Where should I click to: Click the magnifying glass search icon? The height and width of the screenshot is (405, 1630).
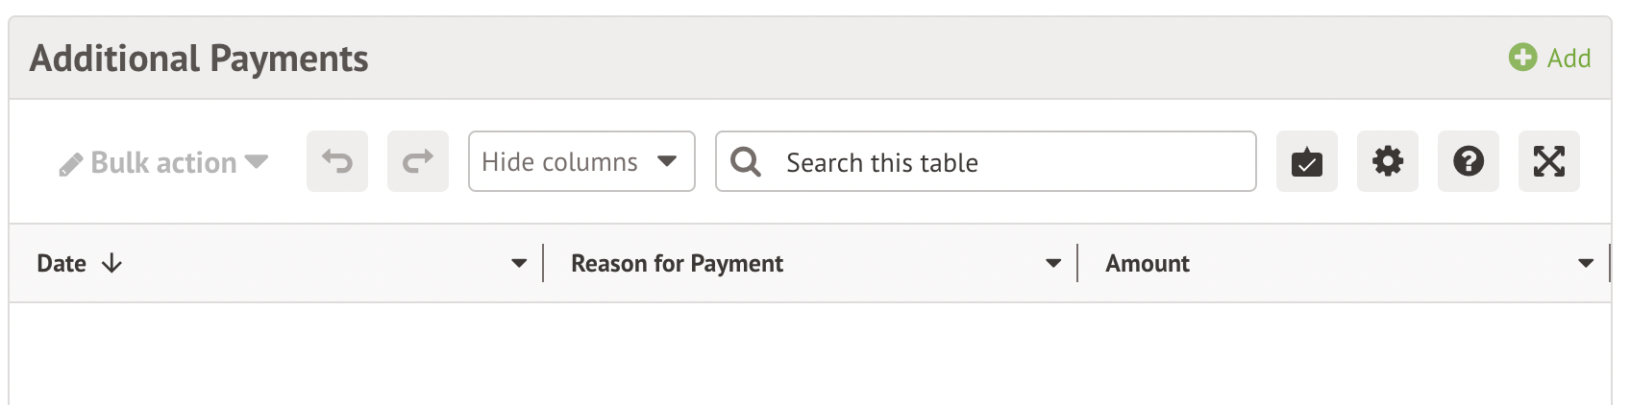point(746,161)
